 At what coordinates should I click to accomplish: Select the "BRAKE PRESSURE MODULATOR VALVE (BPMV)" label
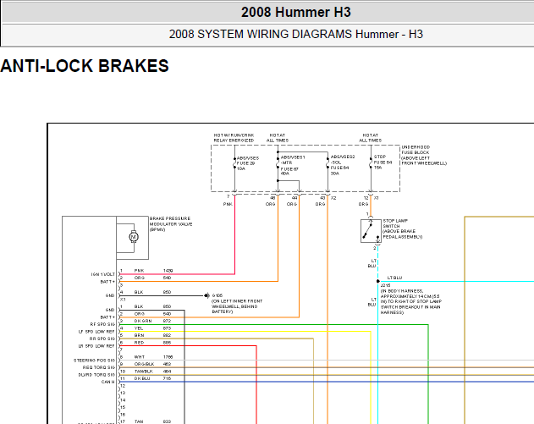(171, 223)
